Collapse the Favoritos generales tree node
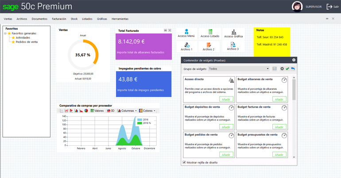The width and height of the screenshot is (341, 178). click(x=5, y=34)
